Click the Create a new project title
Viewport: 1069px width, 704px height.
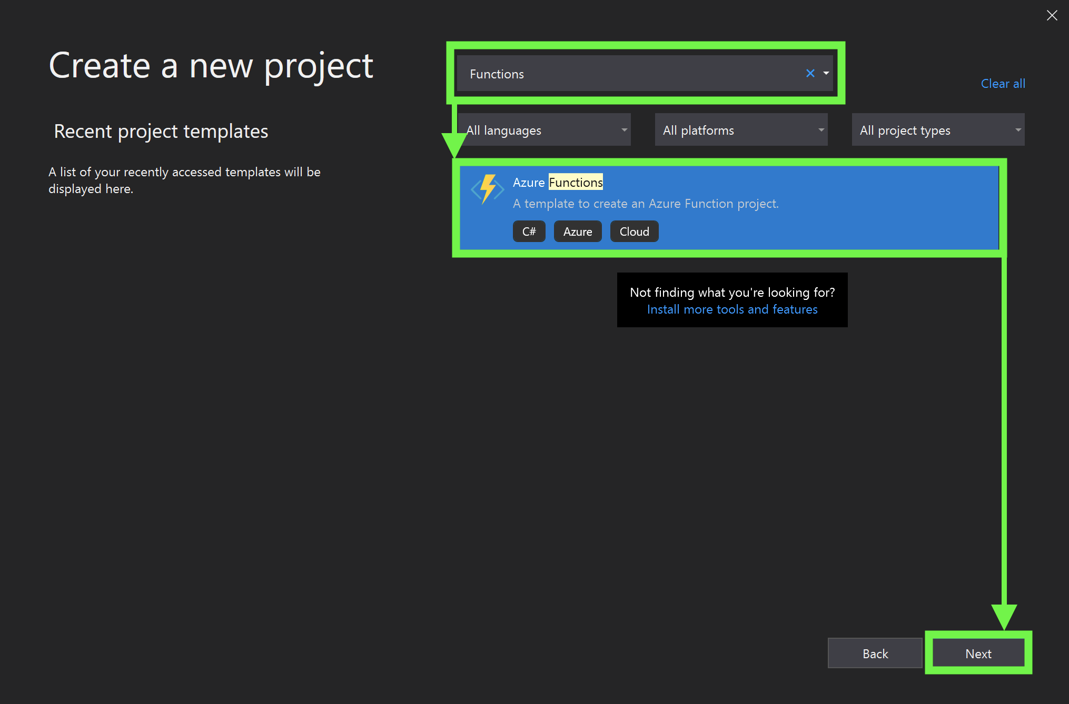pos(211,66)
